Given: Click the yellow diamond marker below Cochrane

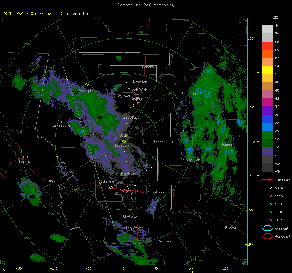Looking at the screenshot, I should point(111,187).
